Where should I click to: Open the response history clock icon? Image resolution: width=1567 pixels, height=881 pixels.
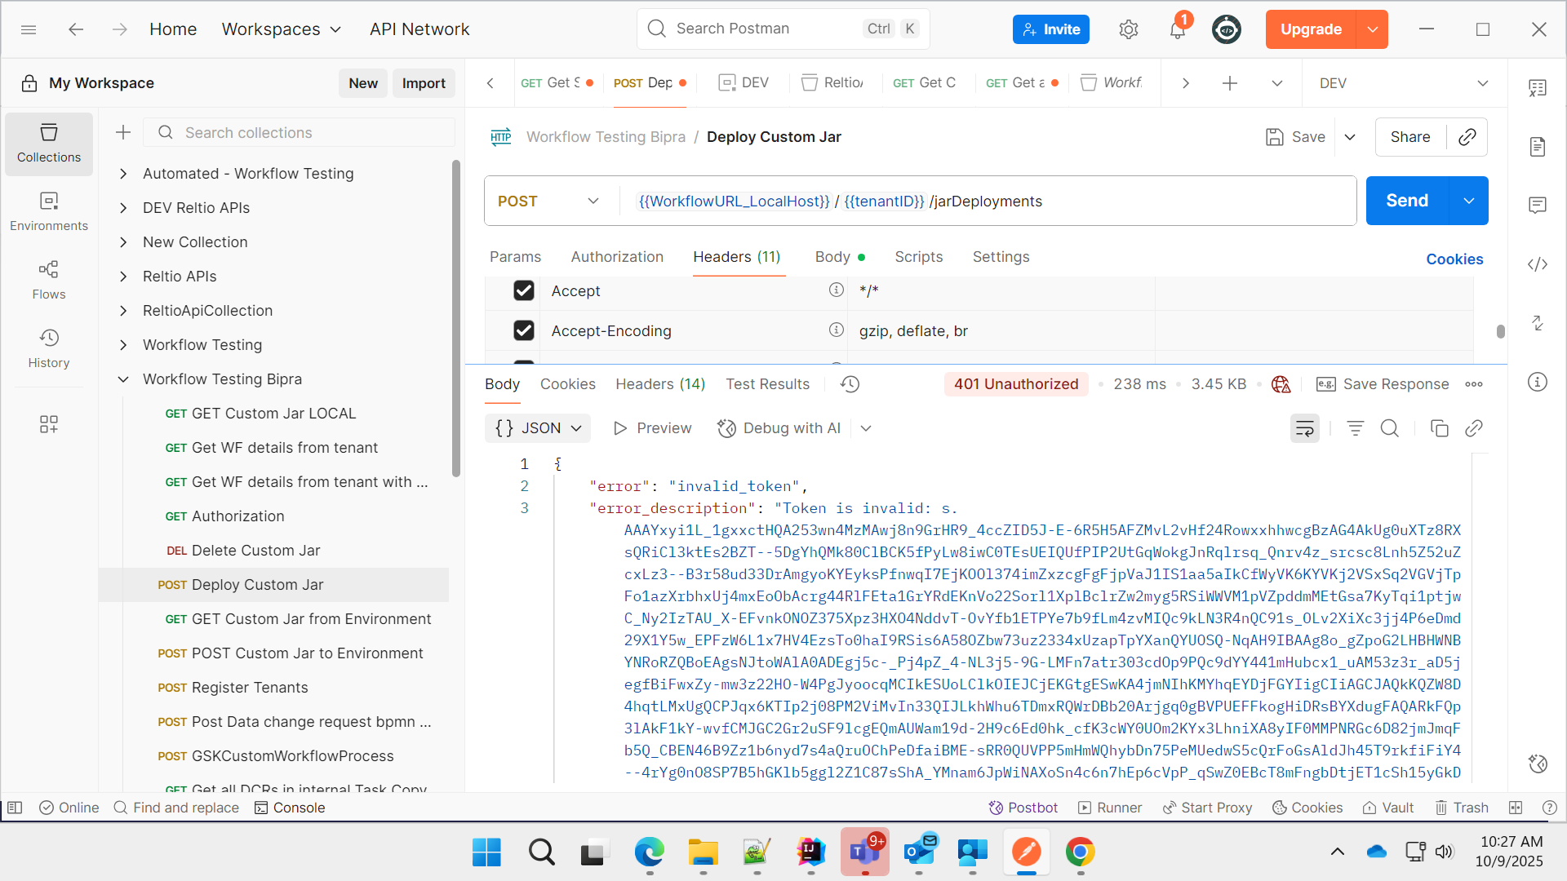(x=850, y=384)
